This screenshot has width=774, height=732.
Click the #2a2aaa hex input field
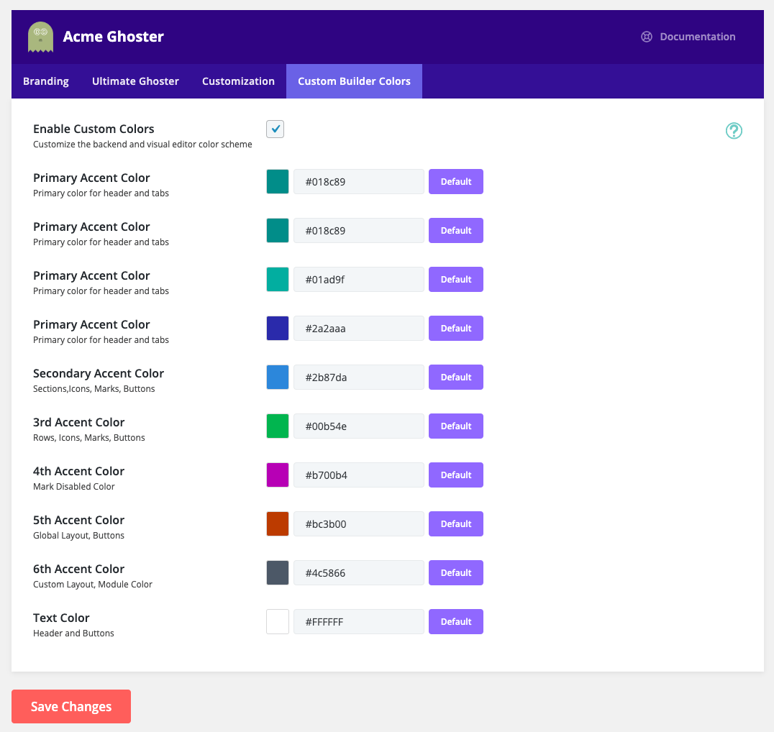pyautogui.click(x=359, y=328)
